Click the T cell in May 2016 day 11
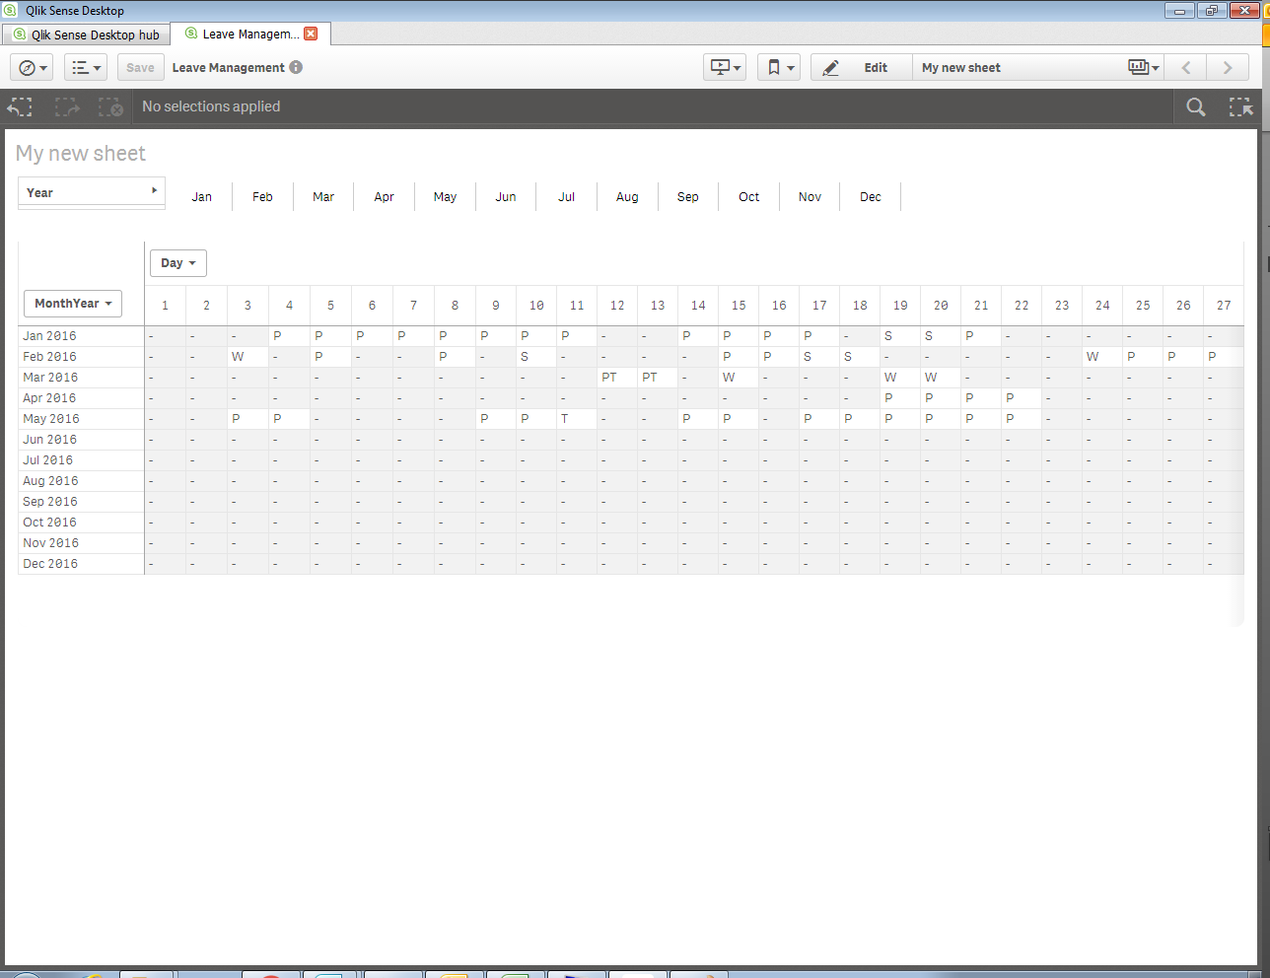The image size is (1270, 978). pos(577,419)
